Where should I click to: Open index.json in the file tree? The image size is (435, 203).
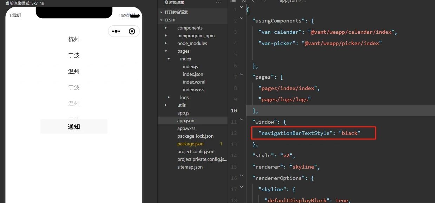tap(193, 74)
